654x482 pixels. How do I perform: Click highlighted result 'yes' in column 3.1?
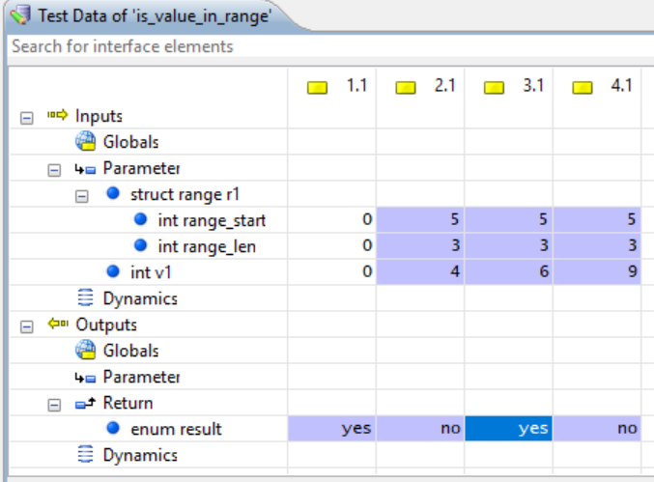coord(509,428)
